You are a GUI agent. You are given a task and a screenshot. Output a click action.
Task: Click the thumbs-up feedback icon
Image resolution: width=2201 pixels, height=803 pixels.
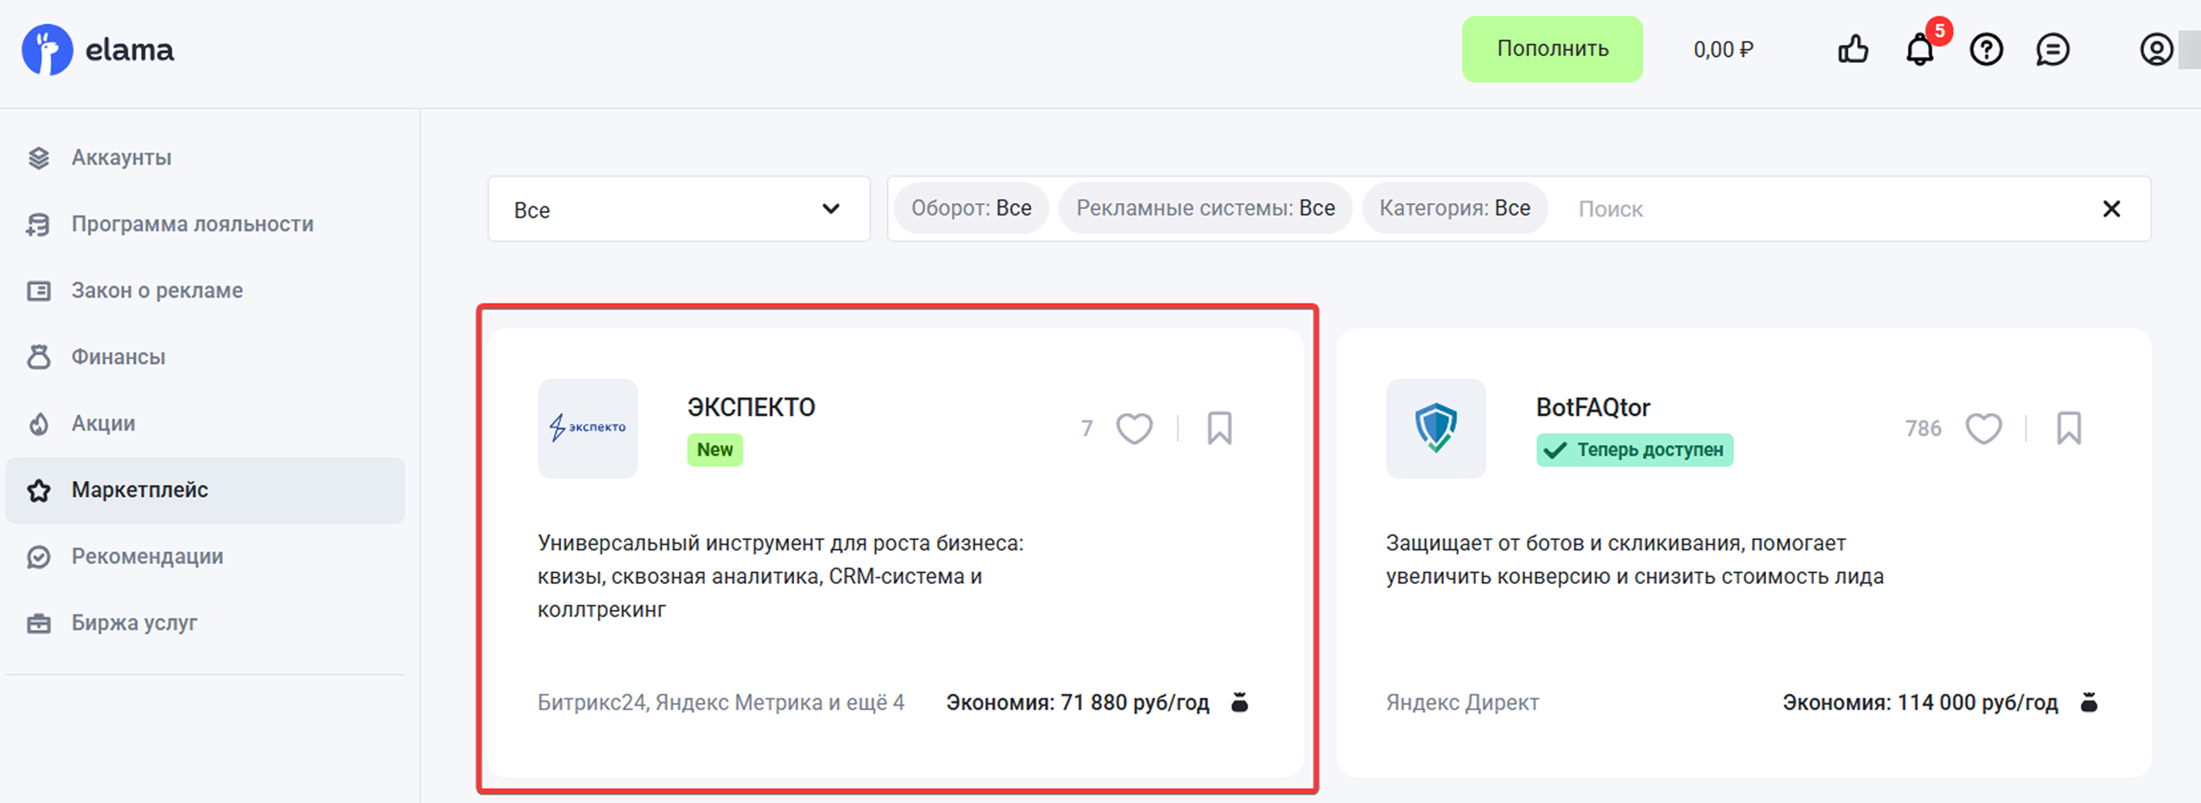pyautogui.click(x=1852, y=49)
